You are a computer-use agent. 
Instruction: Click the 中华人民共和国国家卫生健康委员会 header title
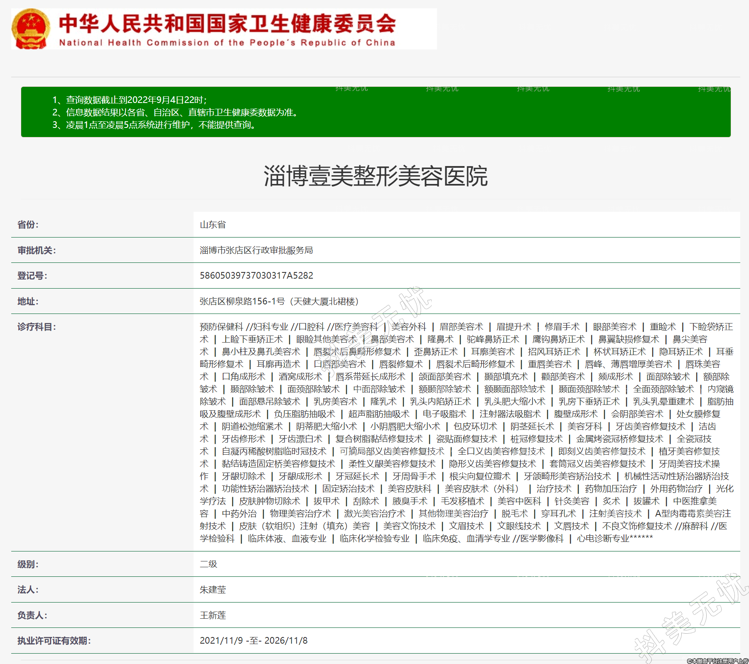coord(227,23)
